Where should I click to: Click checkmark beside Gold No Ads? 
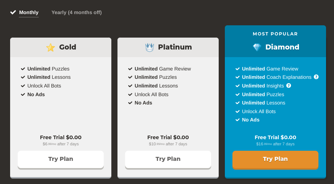pos(23,94)
